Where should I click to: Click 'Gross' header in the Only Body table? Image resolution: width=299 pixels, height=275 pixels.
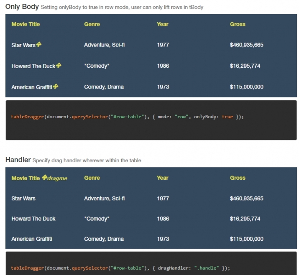238,24
